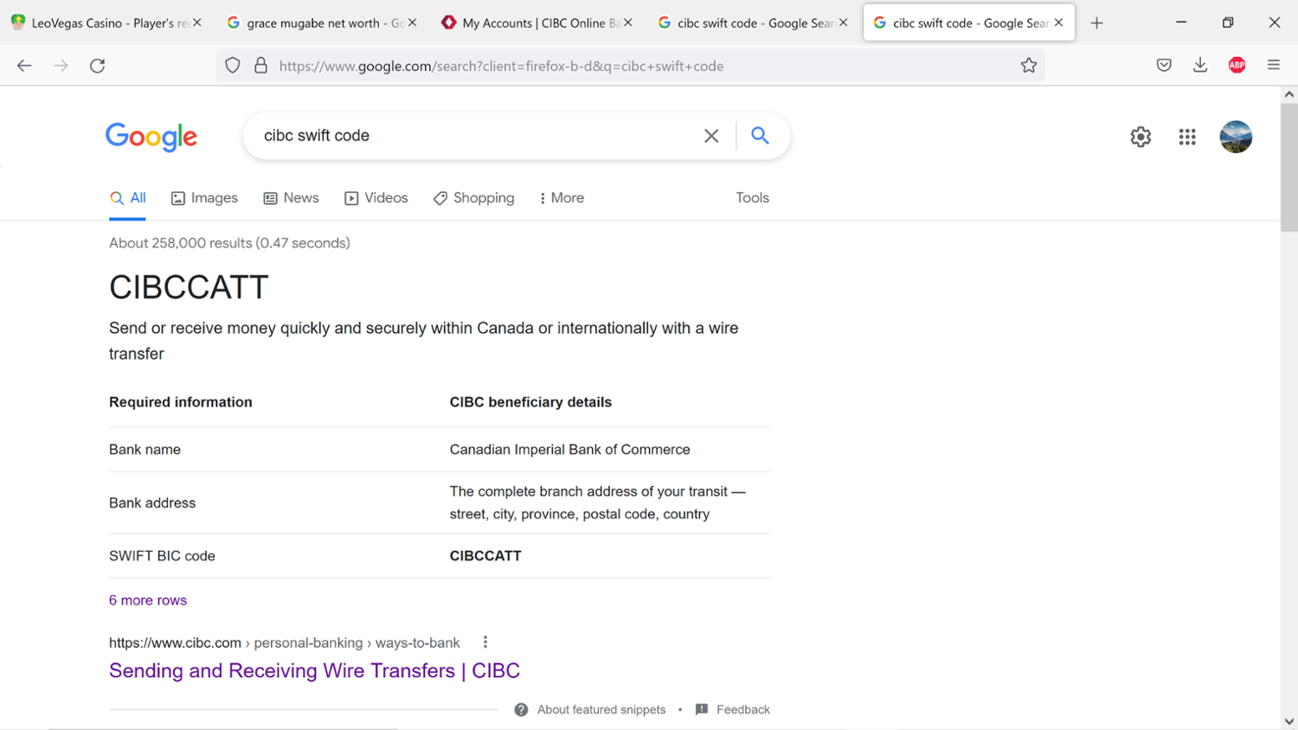
Task: Open Sending and Receiving Wire Transfers link
Action: click(x=314, y=670)
